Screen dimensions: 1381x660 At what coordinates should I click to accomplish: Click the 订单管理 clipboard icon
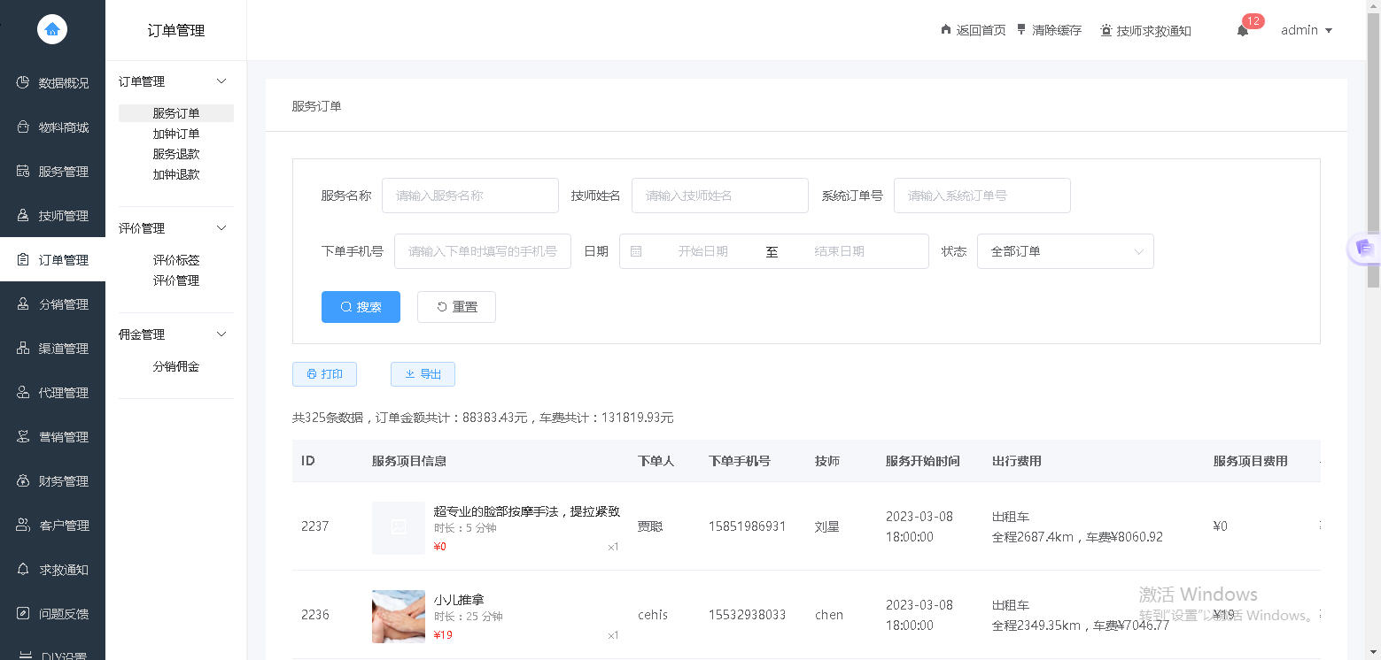click(x=23, y=259)
